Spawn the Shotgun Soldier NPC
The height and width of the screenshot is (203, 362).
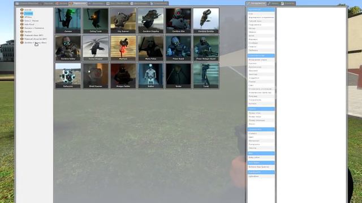123,76
